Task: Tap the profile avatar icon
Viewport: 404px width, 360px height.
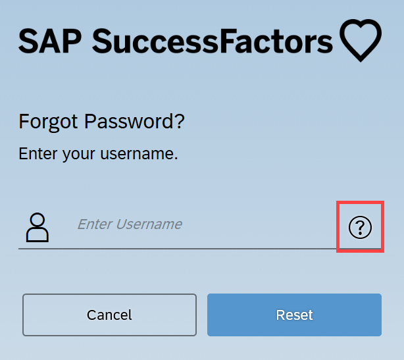Action: [x=38, y=228]
